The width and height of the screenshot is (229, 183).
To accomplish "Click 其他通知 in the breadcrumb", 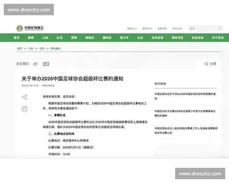I will (x=55, y=48).
